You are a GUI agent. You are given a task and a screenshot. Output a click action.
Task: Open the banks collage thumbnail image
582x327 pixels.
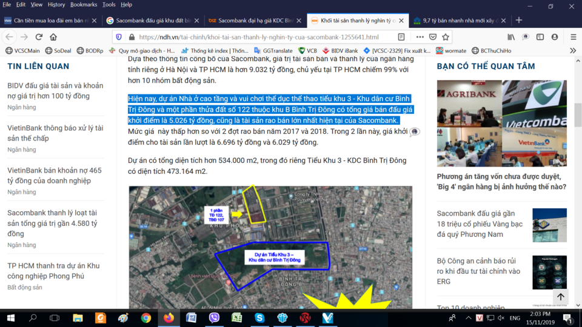[x=502, y=123]
